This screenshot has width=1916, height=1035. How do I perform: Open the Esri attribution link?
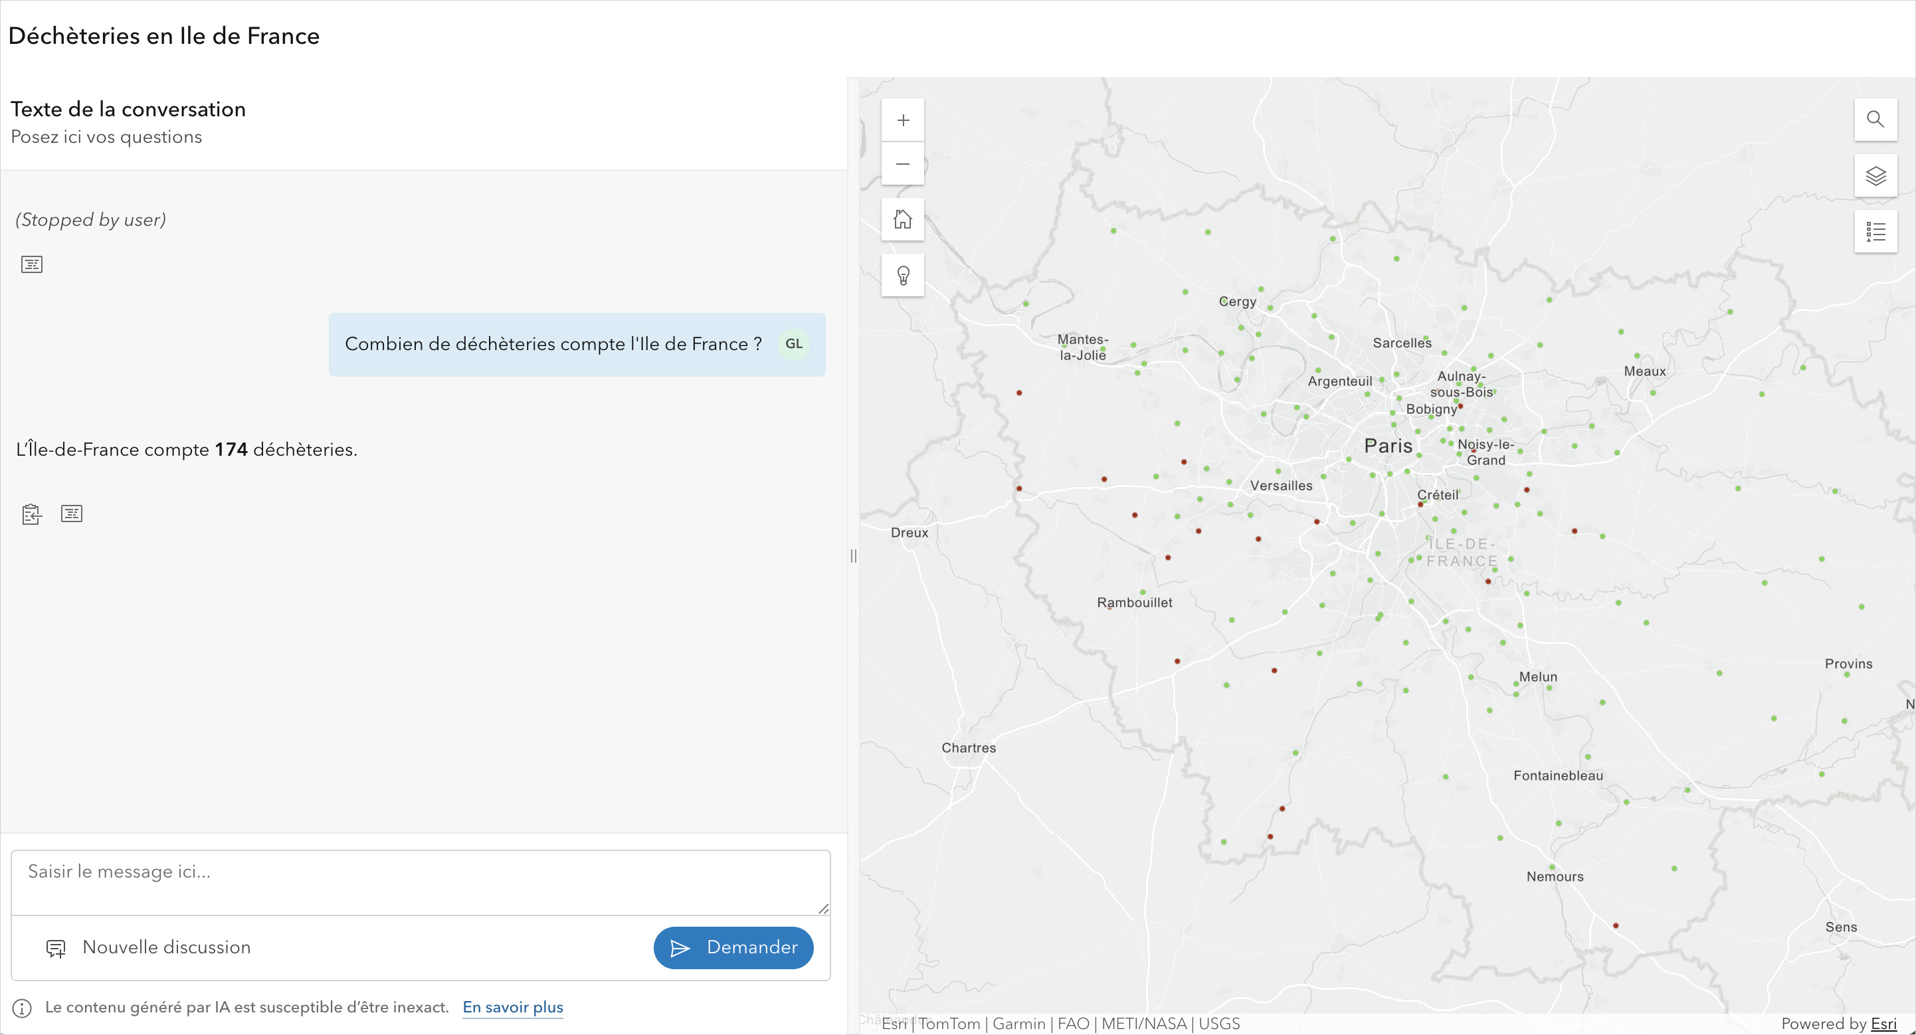pyautogui.click(x=1883, y=1024)
